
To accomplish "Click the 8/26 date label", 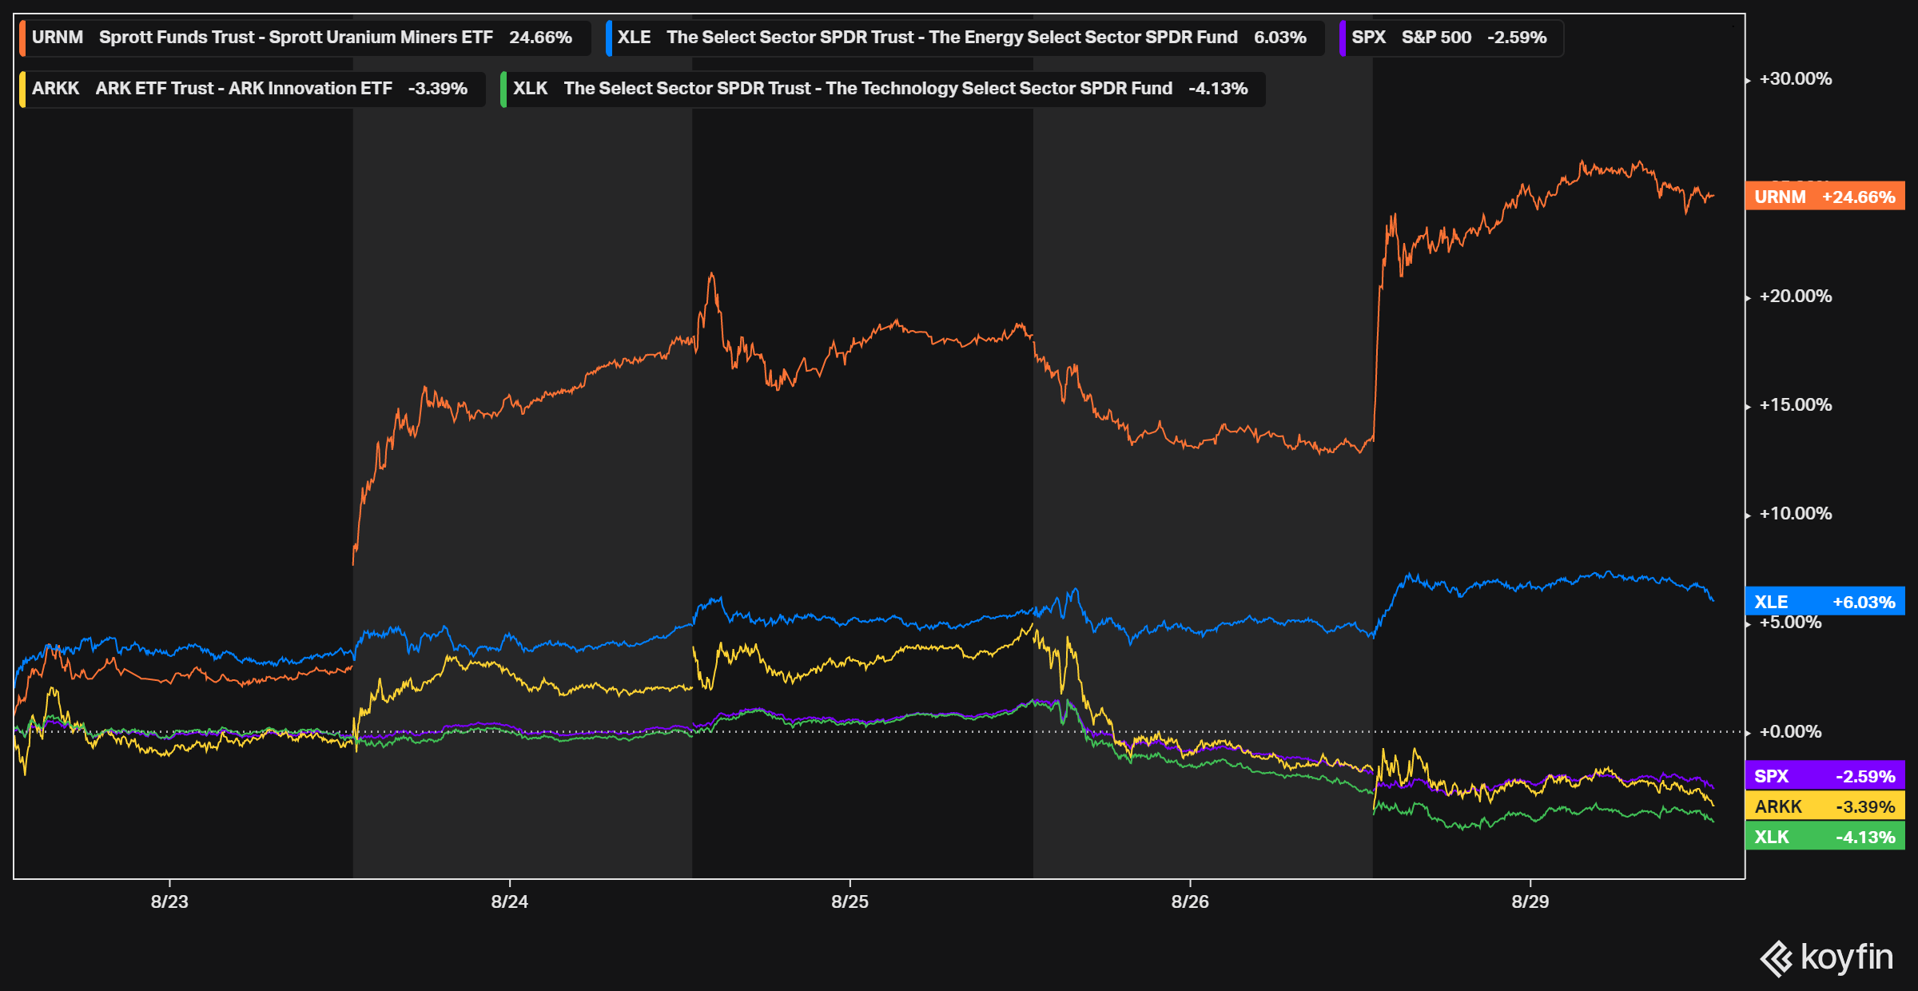I will coord(1190,901).
